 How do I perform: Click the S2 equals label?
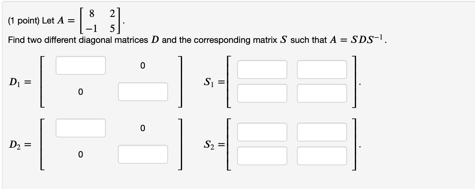point(214,145)
